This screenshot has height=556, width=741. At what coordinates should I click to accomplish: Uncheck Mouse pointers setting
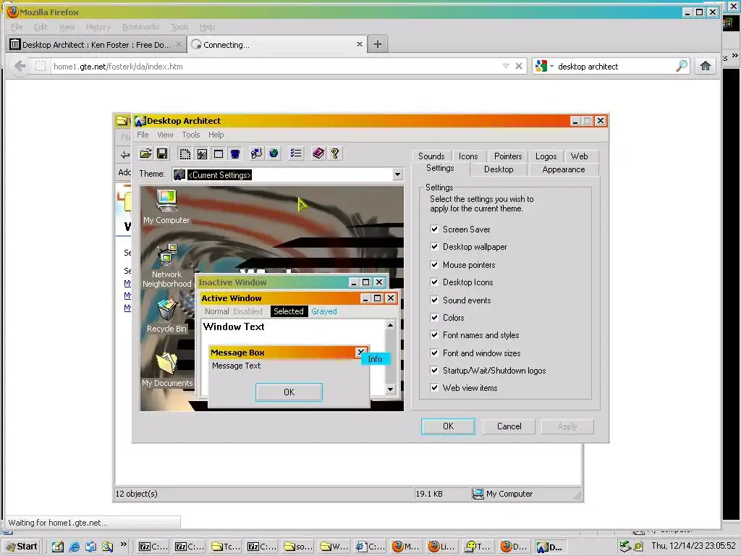coord(434,265)
